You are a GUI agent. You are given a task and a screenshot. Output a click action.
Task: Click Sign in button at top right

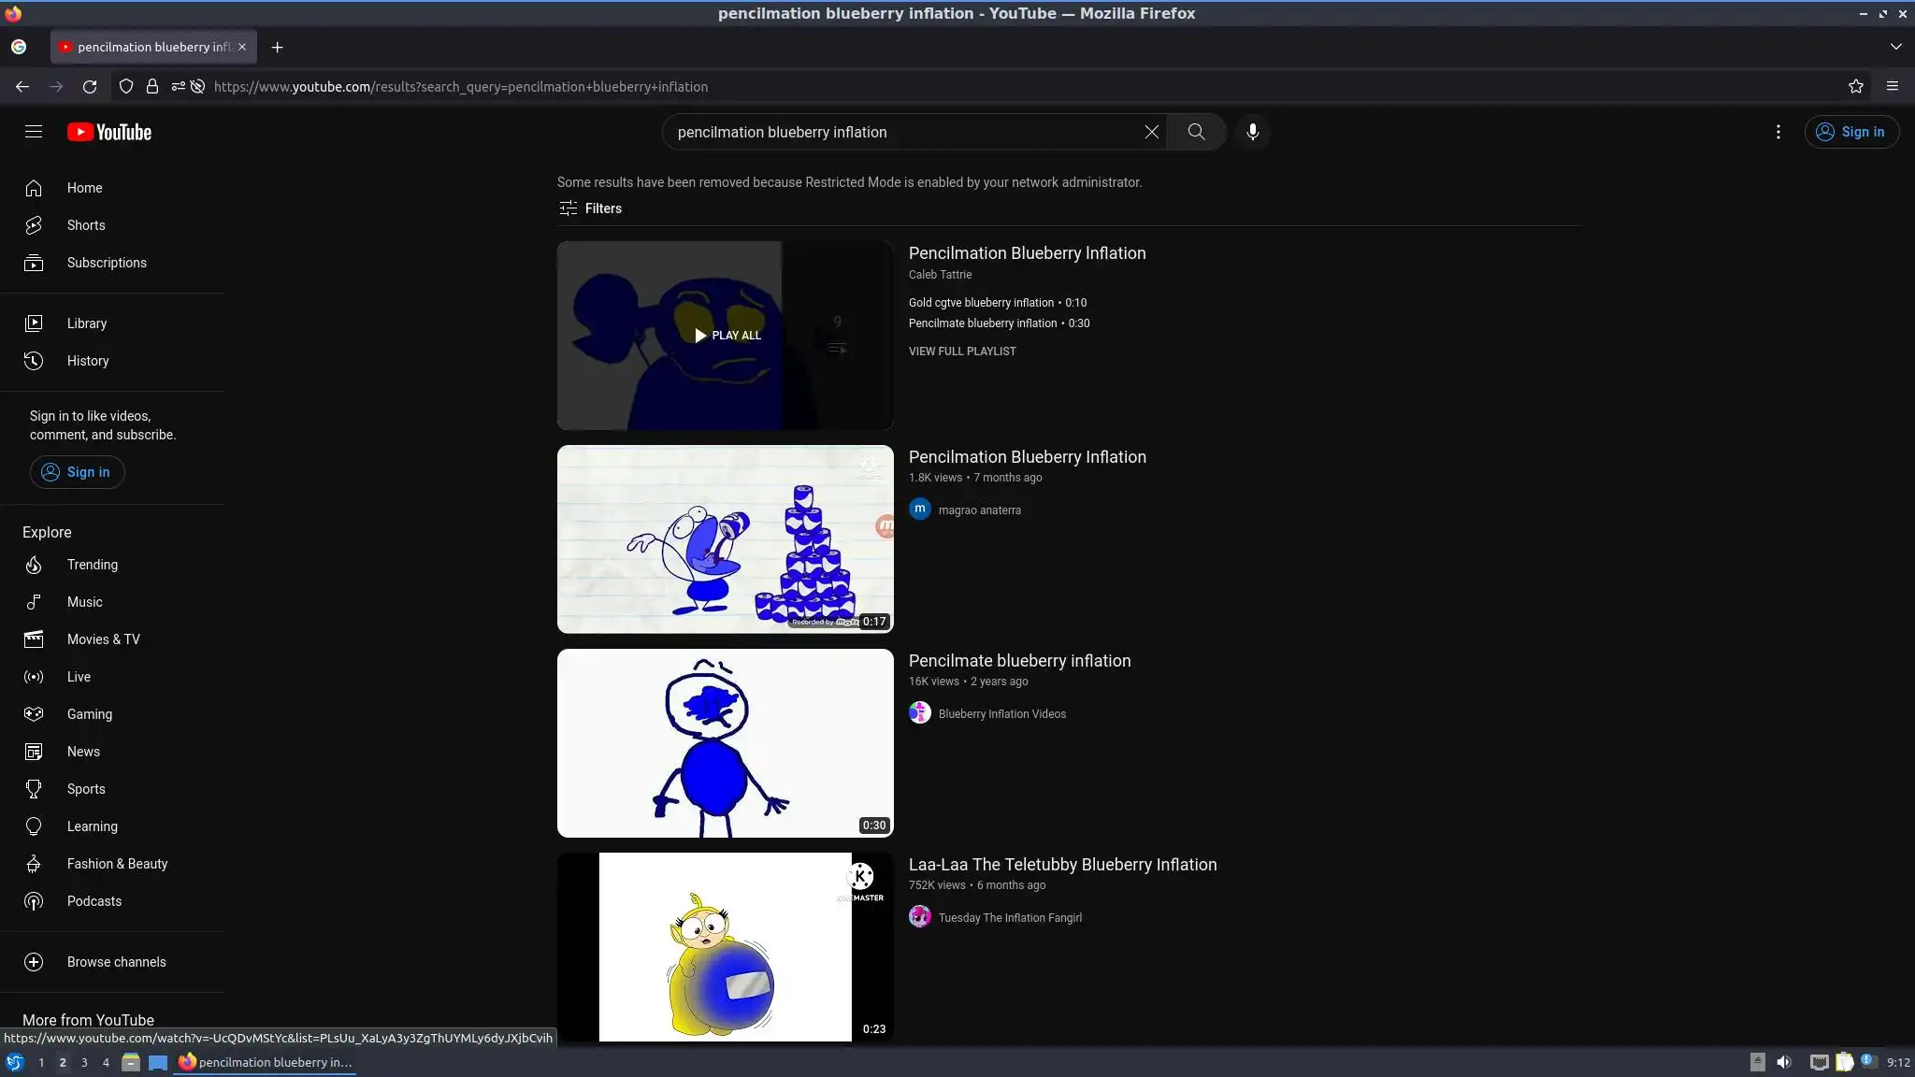tap(1850, 132)
